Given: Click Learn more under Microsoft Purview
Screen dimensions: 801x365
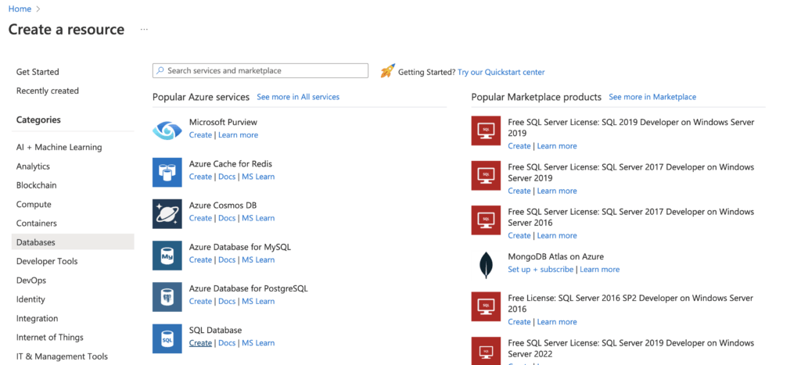Looking at the screenshot, I should click(238, 134).
